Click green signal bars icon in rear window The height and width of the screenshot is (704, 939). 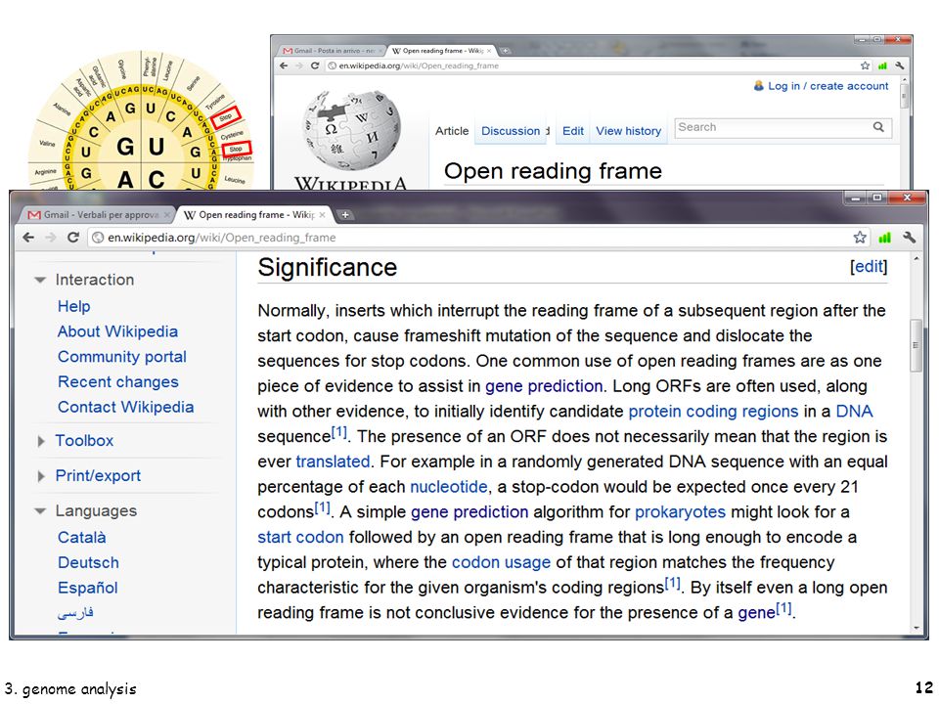882,66
